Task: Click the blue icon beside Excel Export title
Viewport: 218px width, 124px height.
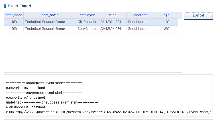Action: click(5, 6)
